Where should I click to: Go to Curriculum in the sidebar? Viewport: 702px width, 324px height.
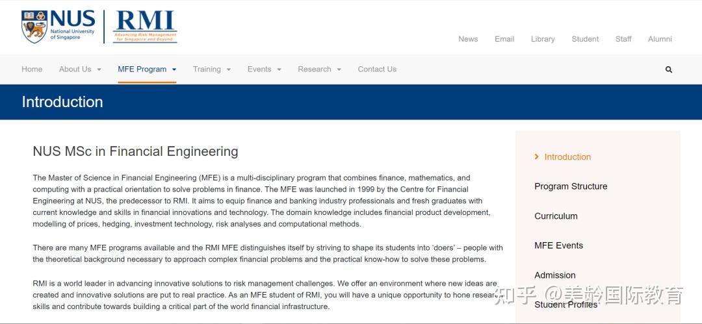tap(556, 216)
